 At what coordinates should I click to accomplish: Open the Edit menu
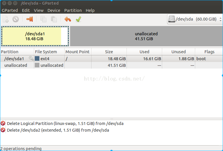26,10
